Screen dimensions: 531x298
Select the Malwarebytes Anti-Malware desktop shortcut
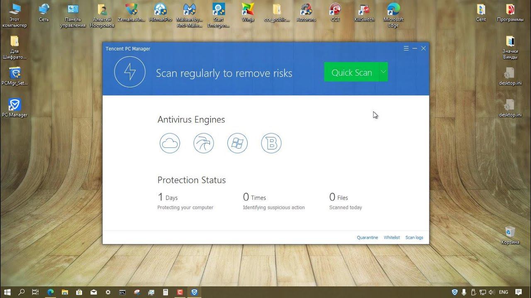tap(190, 15)
